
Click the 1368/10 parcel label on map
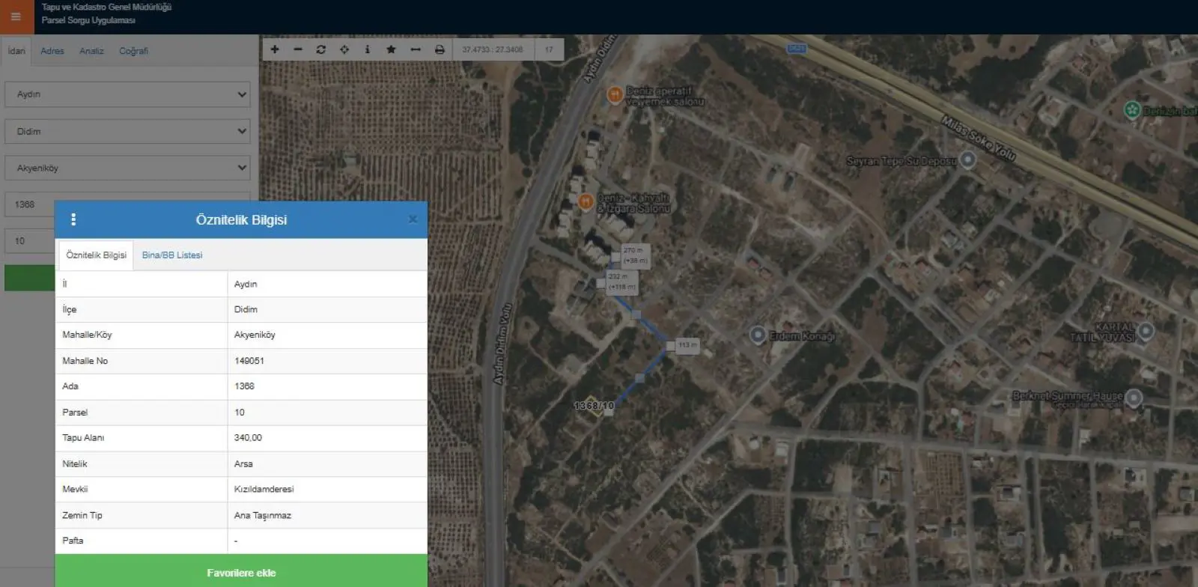(x=594, y=406)
